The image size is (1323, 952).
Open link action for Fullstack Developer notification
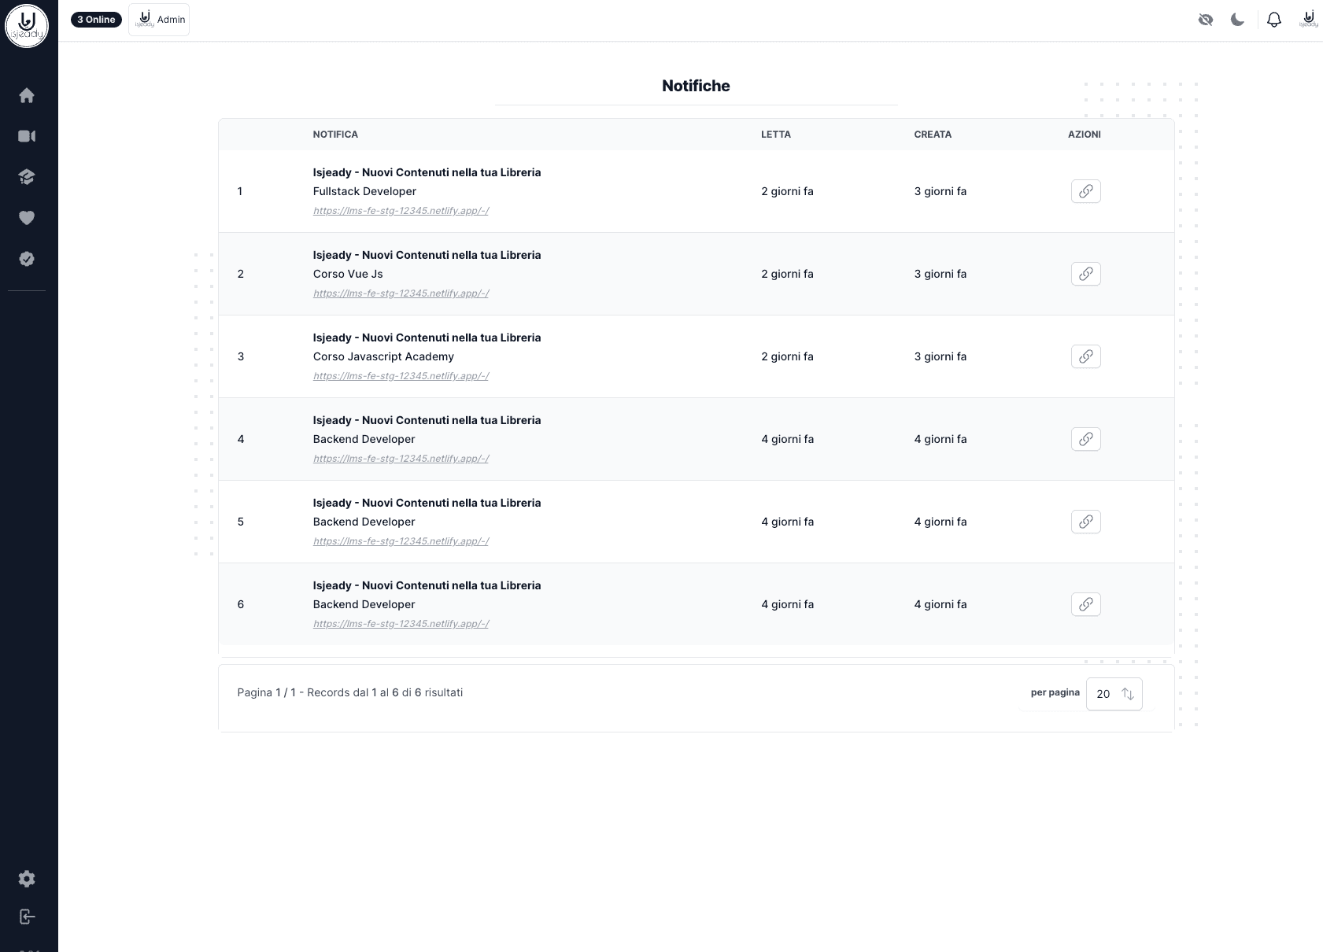[x=1085, y=191]
